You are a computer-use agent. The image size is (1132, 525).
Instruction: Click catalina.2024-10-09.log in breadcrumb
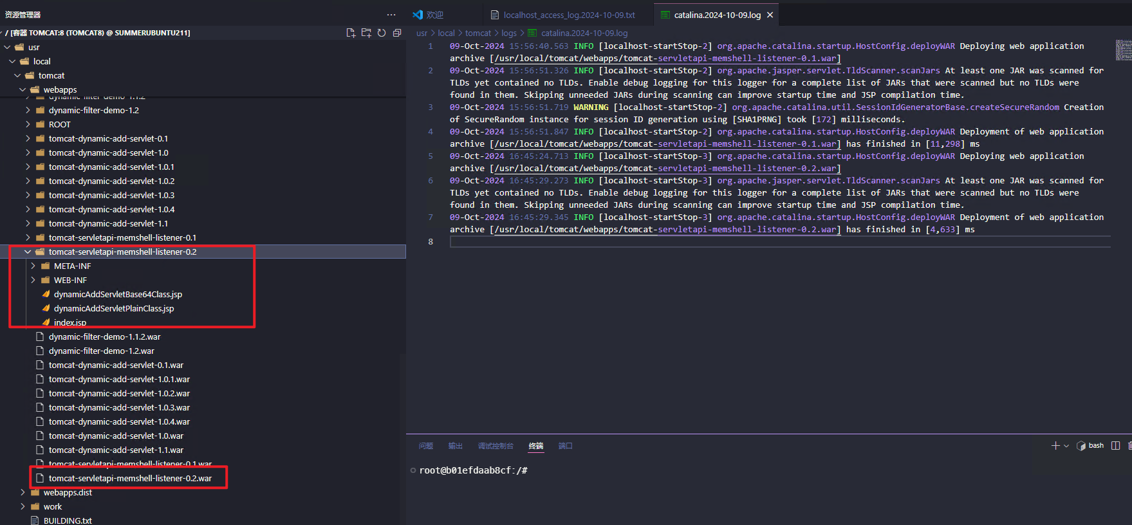pos(584,33)
